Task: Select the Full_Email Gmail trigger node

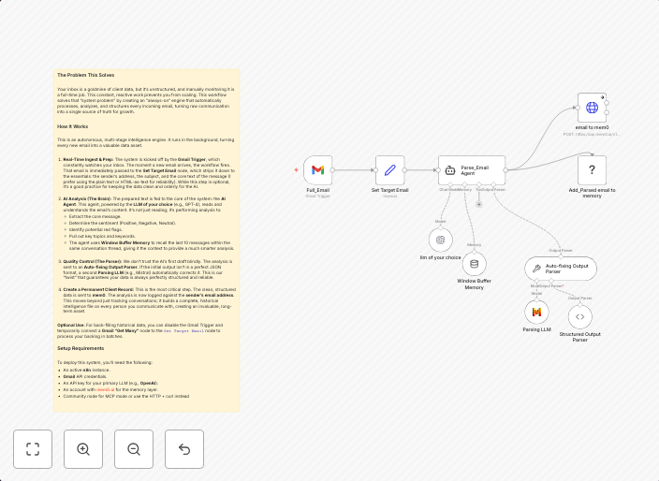Action: click(317, 170)
